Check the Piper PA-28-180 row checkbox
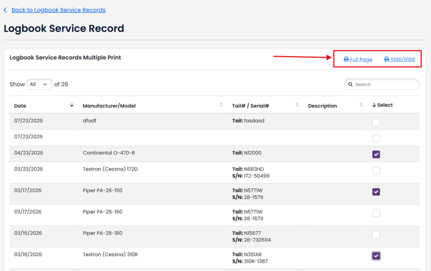431x271 pixels. point(376,234)
